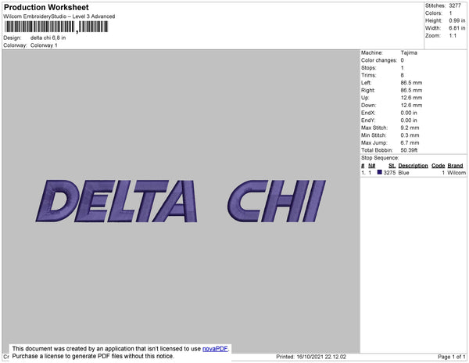This screenshot has width=469, height=363.
Task: Select the 'Colorway 1' value
Action: [44, 45]
